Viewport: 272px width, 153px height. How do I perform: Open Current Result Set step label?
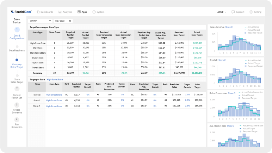pyautogui.click(x=17, y=96)
